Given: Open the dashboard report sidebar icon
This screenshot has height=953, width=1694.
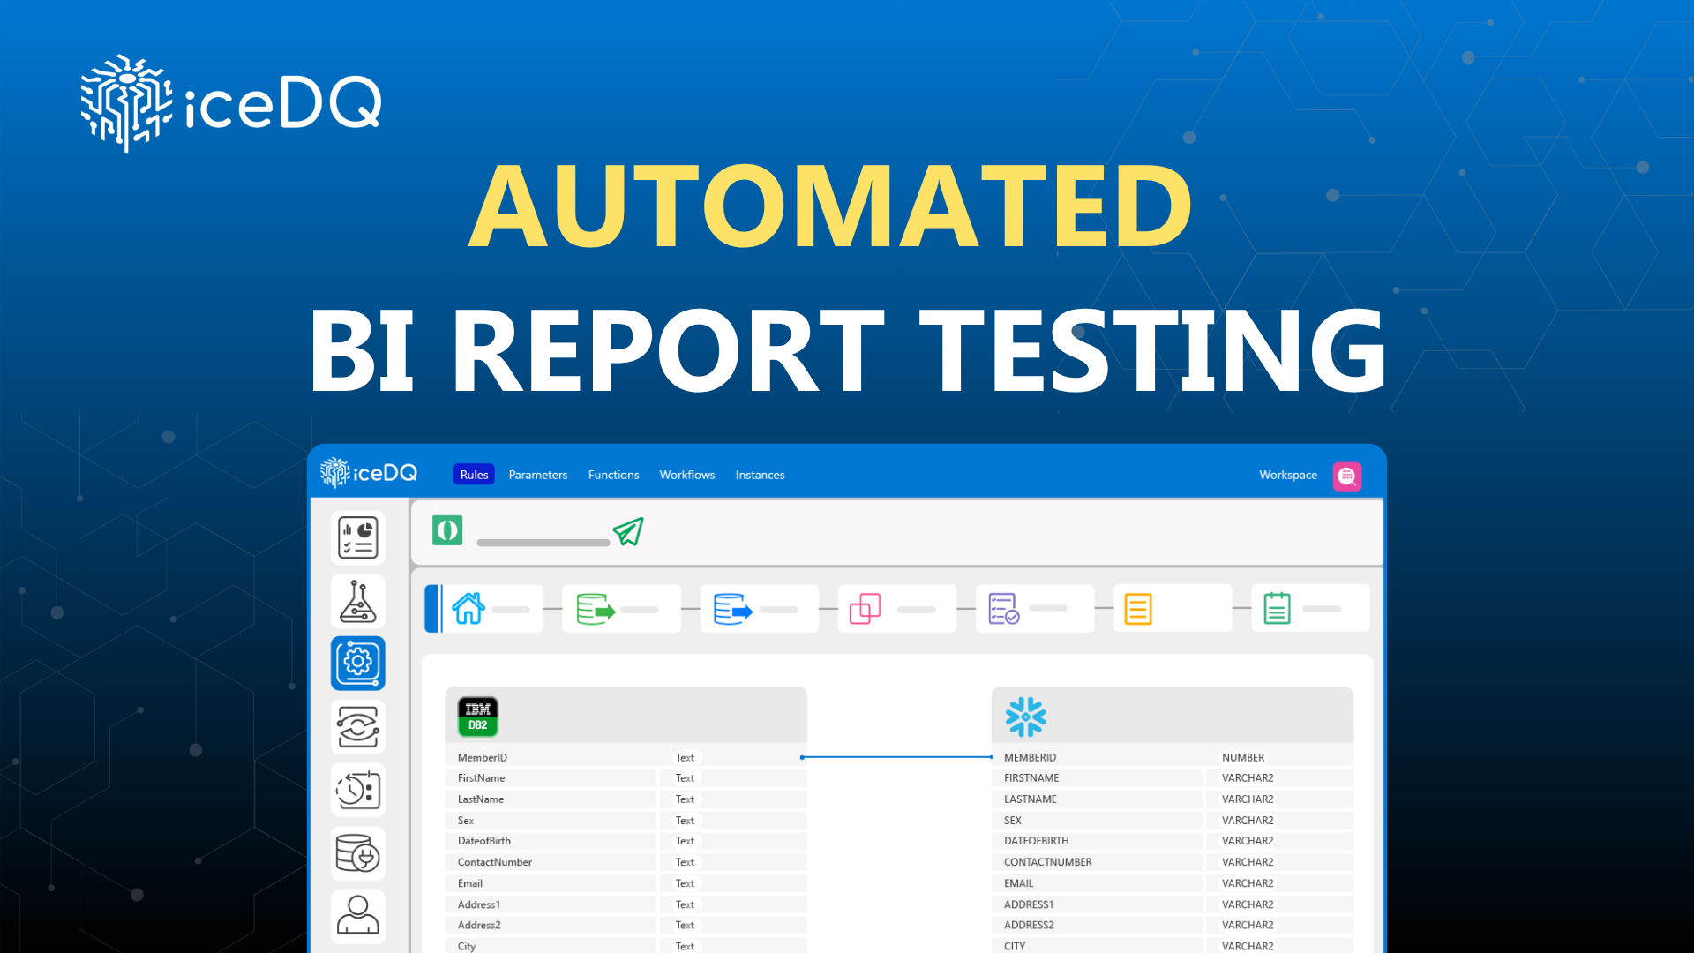Looking at the screenshot, I should point(358,537).
